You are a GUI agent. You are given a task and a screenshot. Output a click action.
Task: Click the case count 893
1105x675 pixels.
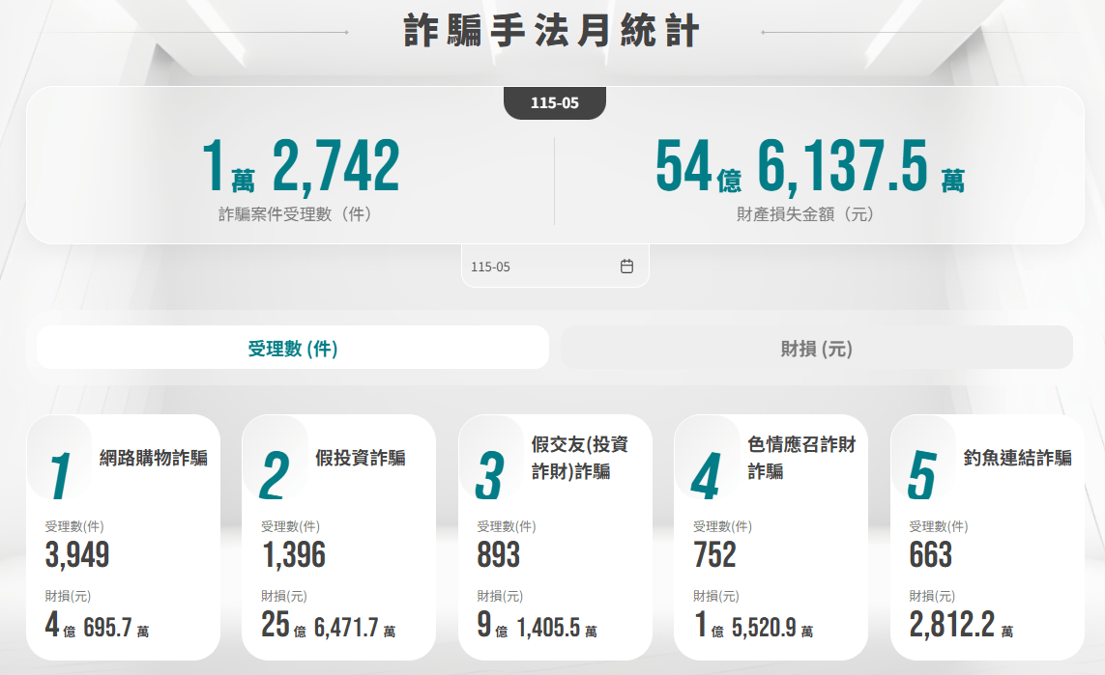coord(498,554)
